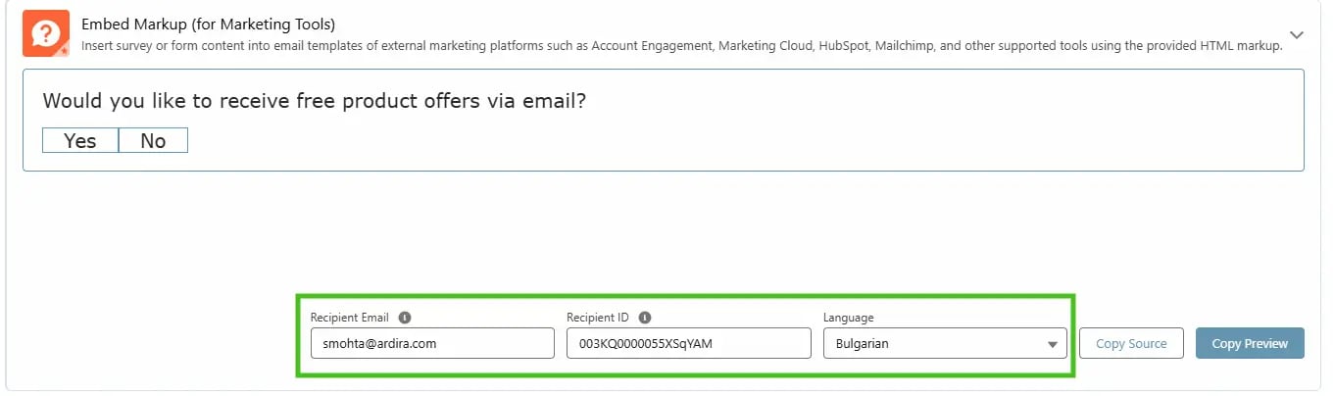Choose the Yes answer option
1334x396 pixels.
80,141
